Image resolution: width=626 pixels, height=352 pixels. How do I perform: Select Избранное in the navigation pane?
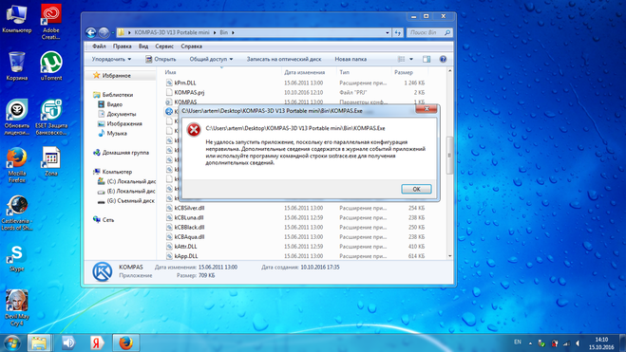116,75
